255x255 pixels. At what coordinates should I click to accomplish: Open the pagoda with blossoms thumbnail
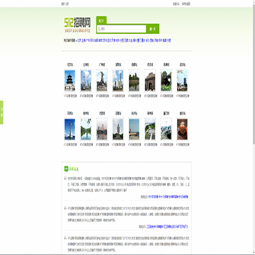(x=182, y=81)
